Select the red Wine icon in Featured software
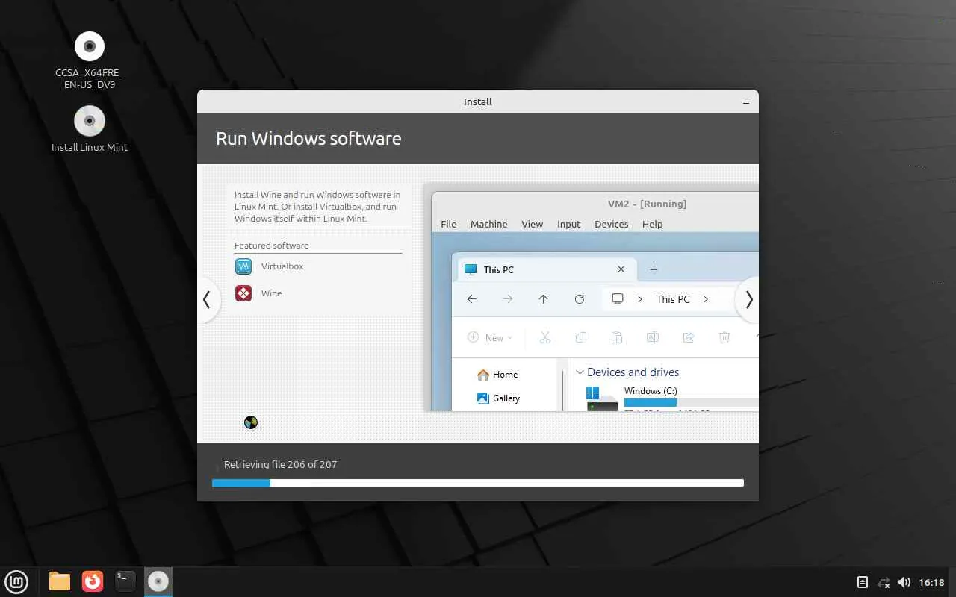 tap(243, 293)
